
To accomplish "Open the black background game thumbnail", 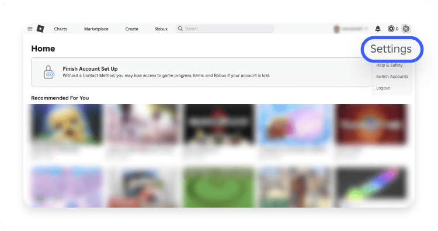I will pos(219,124).
